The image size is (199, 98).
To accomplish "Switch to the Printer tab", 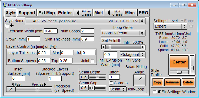I will click(x=65, y=13).
